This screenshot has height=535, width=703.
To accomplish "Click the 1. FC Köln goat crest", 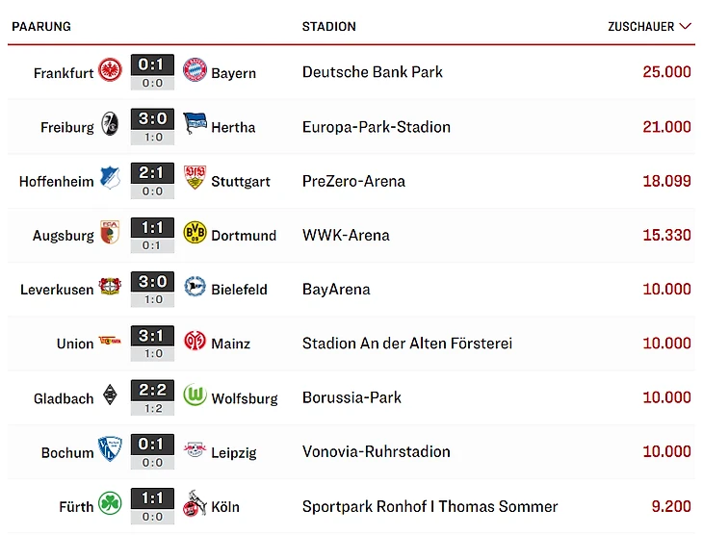I will point(194,503).
